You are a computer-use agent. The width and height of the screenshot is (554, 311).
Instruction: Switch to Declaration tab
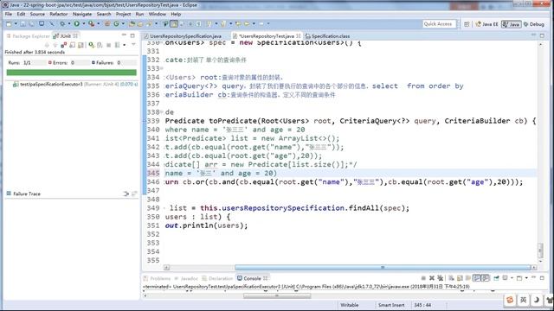[217, 278]
